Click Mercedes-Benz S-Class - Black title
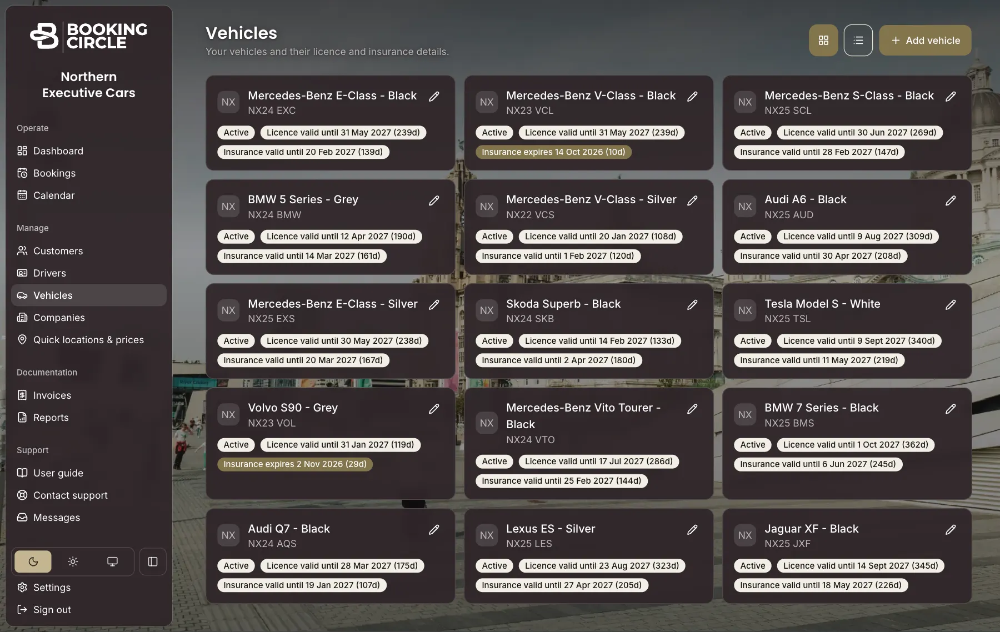This screenshot has height=632, width=1000. (x=849, y=96)
